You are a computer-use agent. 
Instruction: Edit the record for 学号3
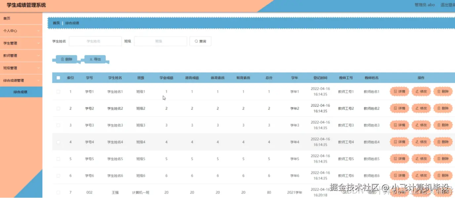421,125
